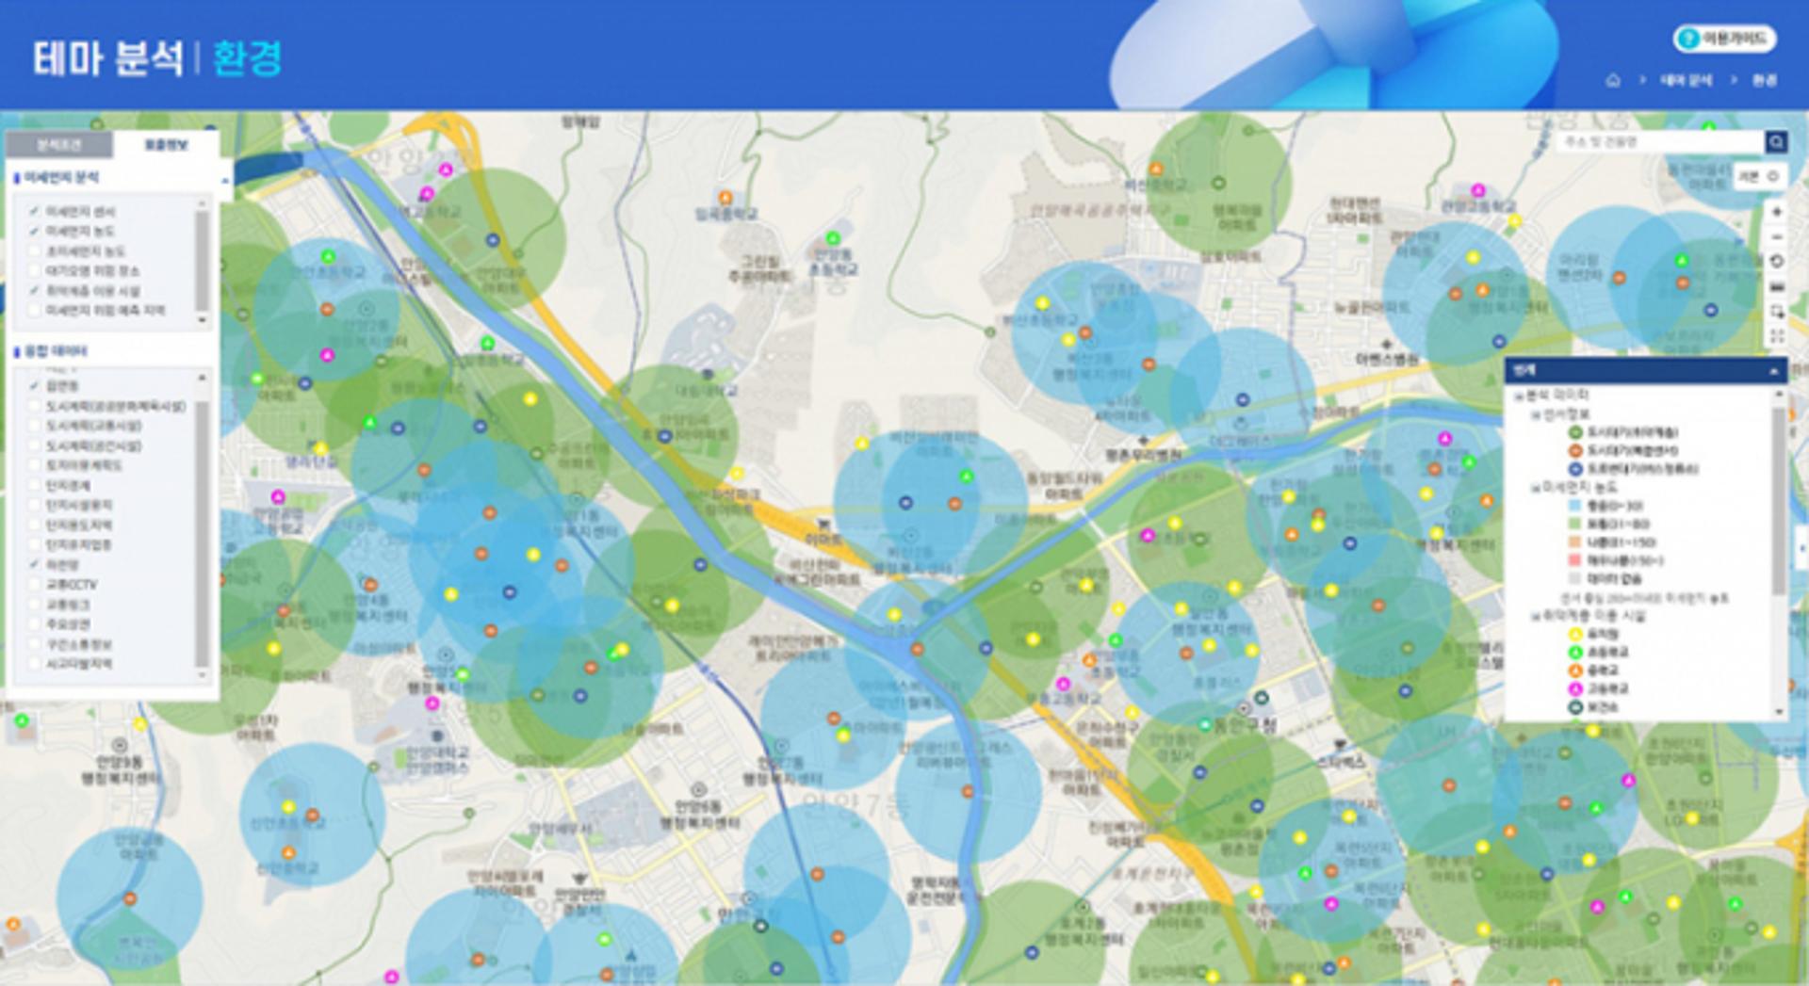Viewport: 1809px width, 986px height.
Task: Enable 도시계획(공공문화체육시설) layer
Action: tap(35, 407)
